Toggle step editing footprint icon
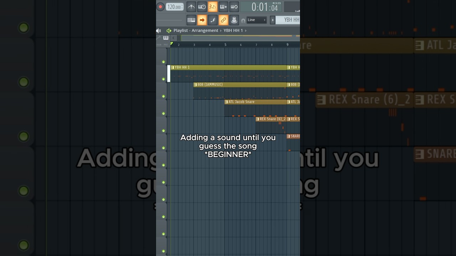The image size is (456, 256). click(x=213, y=20)
